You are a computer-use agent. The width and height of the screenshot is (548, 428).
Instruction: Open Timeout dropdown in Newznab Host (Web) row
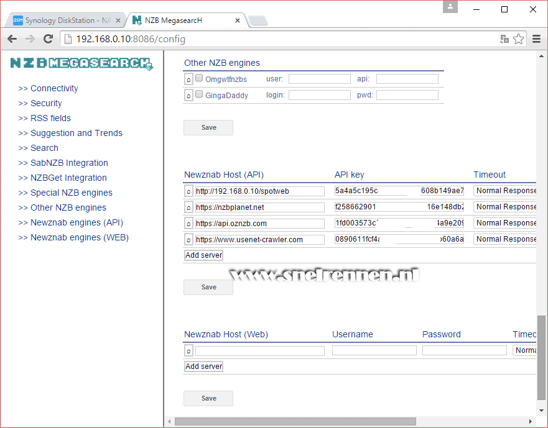coord(524,350)
